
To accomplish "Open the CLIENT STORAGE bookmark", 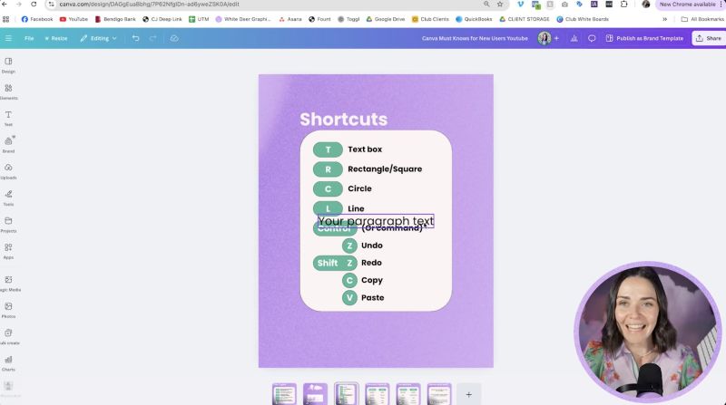I will (x=525, y=19).
